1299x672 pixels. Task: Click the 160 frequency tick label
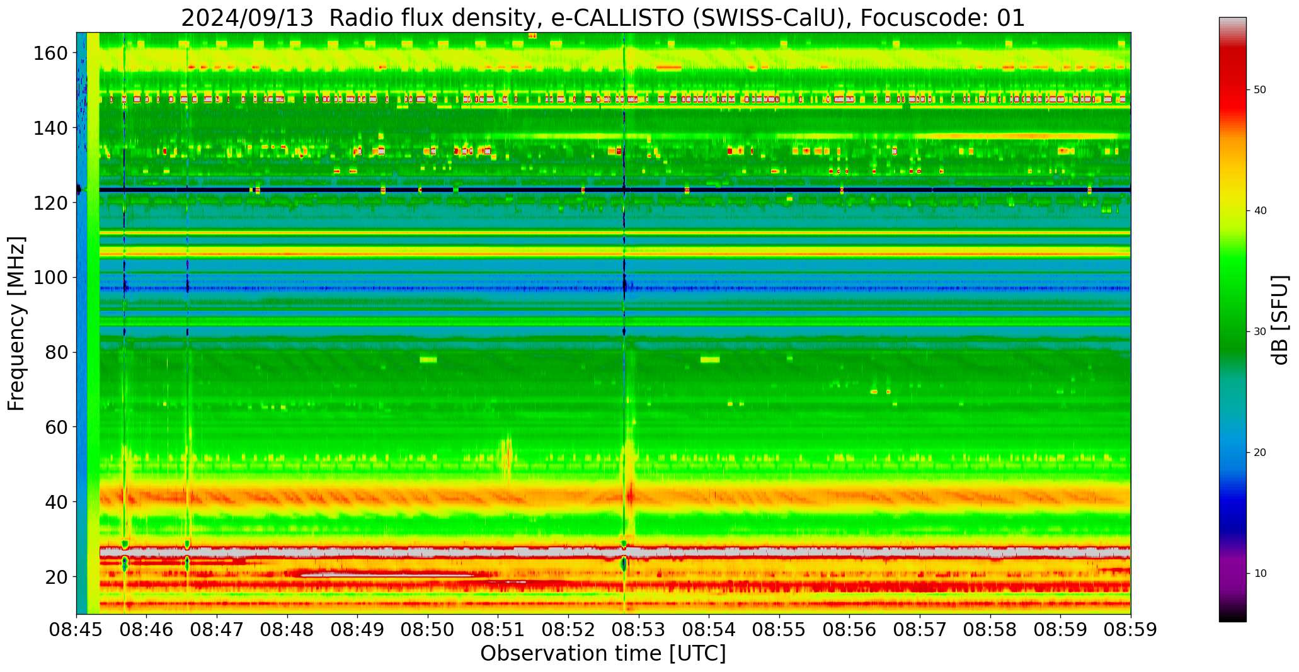point(50,54)
